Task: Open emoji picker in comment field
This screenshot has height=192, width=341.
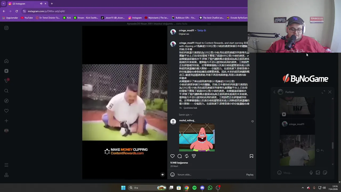Action: (x=172, y=175)
